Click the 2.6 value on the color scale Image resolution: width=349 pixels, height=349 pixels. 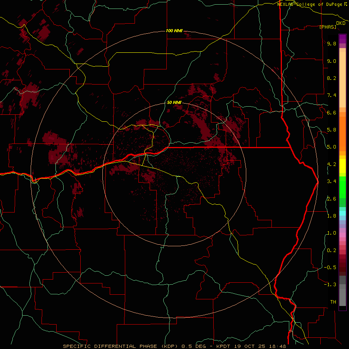click(x=332, y=199)
